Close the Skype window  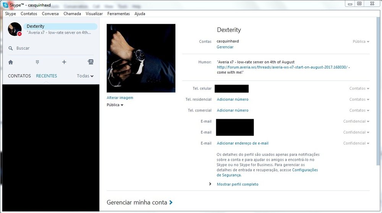(x=372, y=3)
